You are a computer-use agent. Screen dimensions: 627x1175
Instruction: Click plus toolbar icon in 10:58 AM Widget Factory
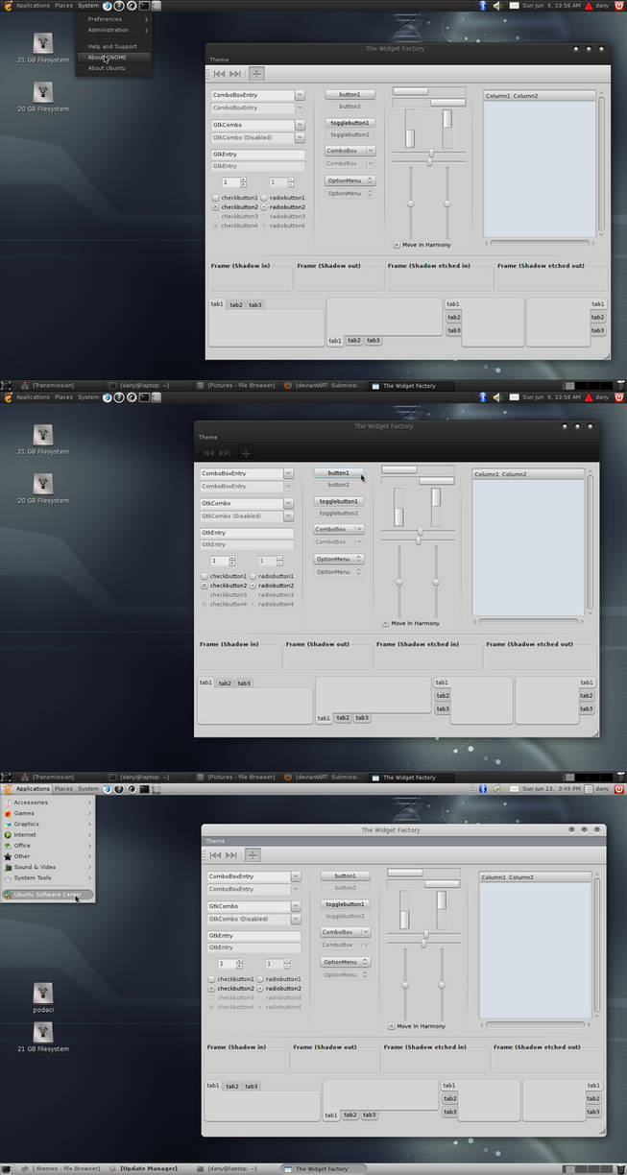pos(246,453)
